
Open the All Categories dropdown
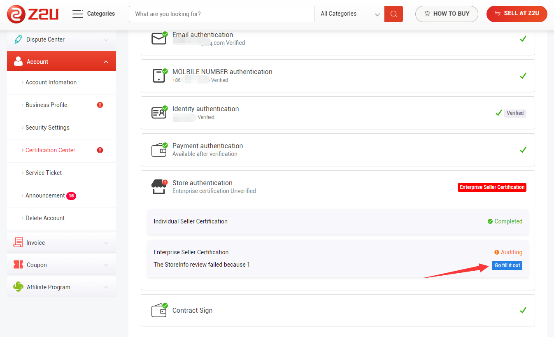tap(349, 14)
